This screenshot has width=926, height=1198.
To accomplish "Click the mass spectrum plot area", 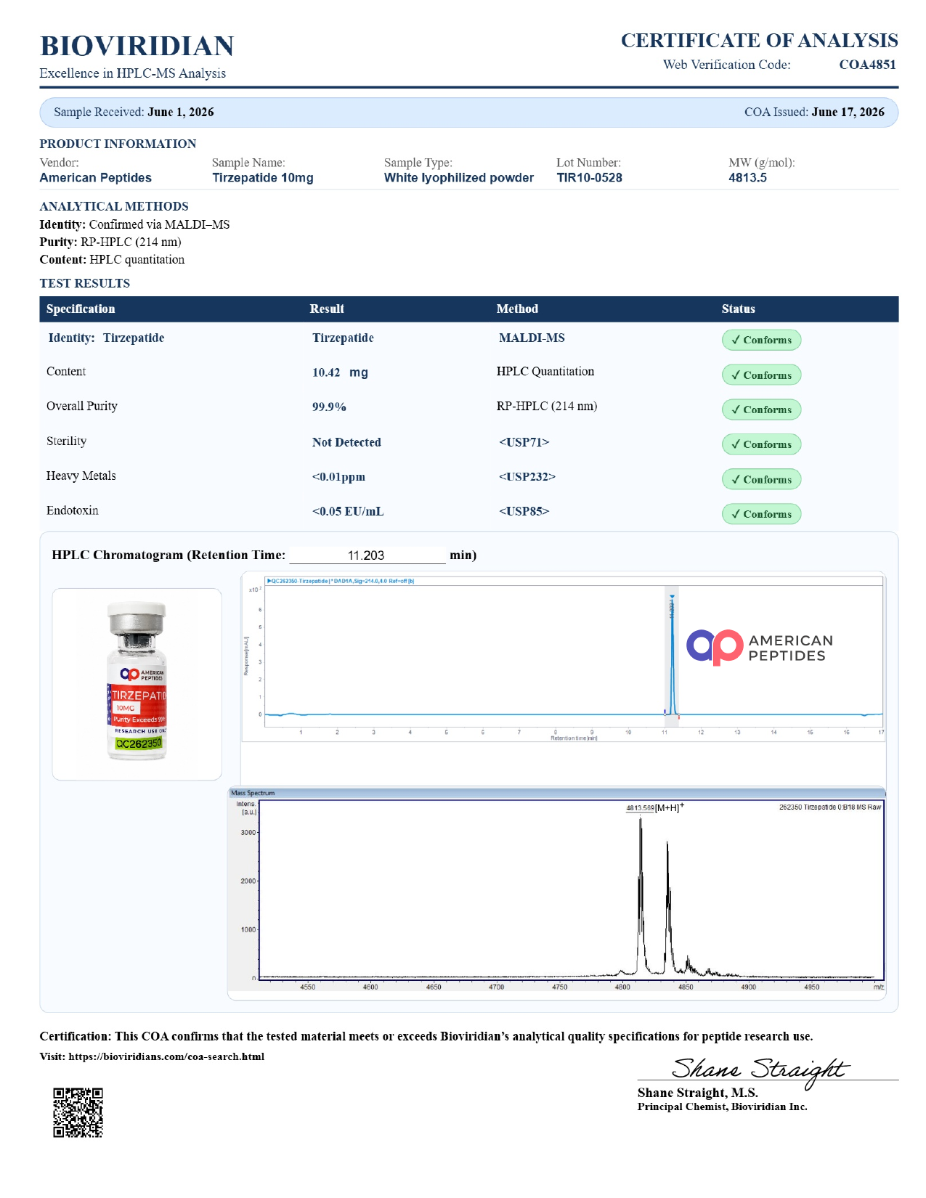I will [x=572, y=890].
